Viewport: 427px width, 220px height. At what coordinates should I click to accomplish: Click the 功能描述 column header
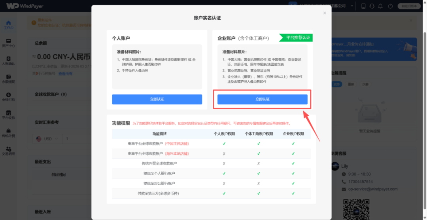(159, 134)
